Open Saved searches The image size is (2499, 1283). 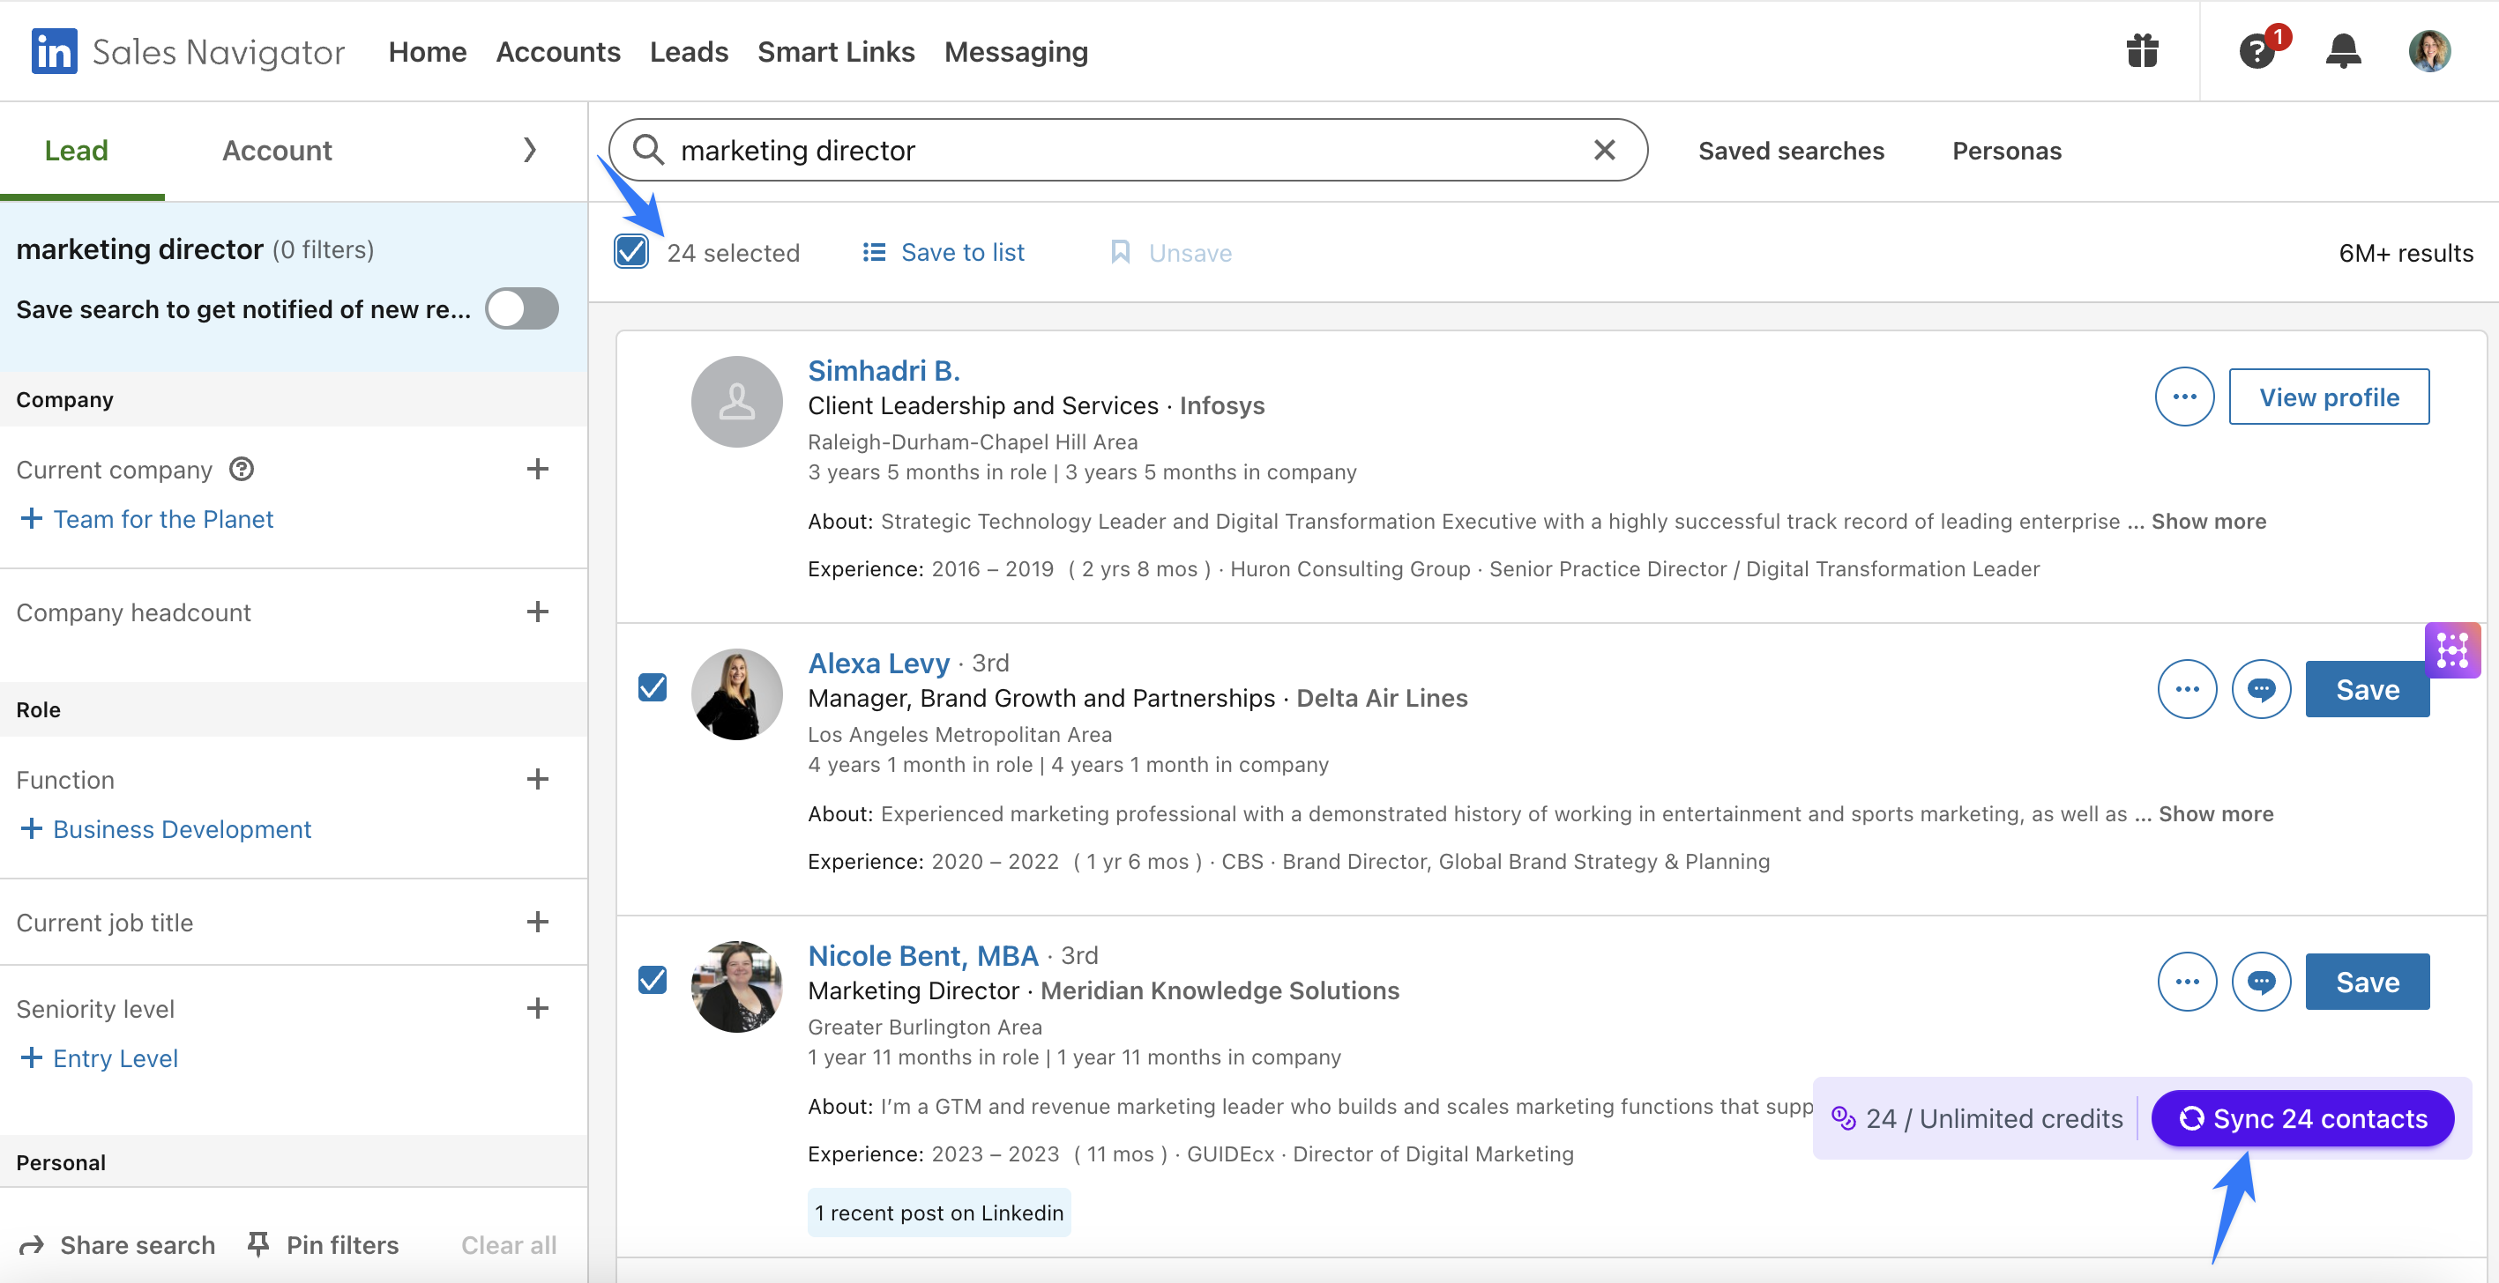[1791, 151]
